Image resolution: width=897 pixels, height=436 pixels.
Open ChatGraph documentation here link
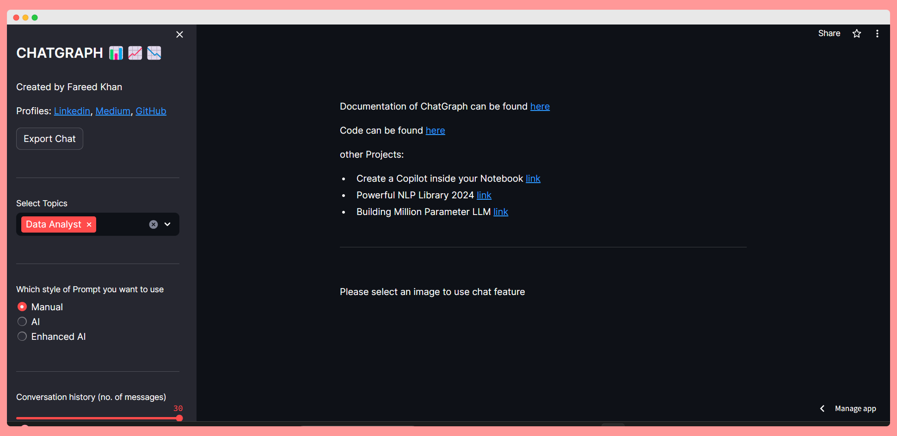[540, 106]
